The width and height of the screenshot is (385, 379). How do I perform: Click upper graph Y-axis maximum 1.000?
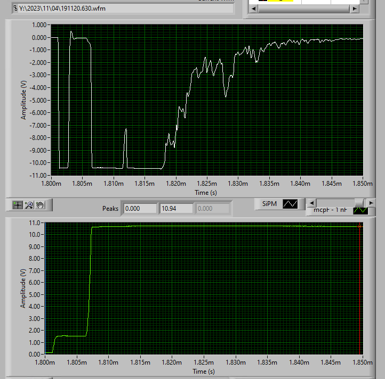pyautogui.click(x=39, y=25)
